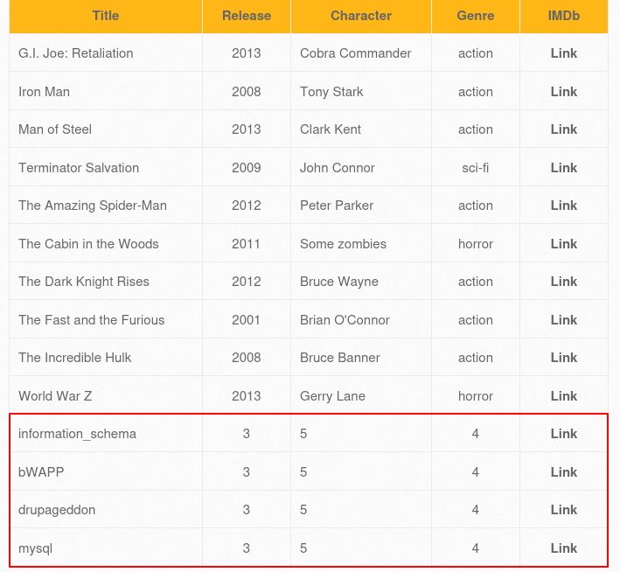
Task: Click the Tony Stark character cell
Action: point(361,92)
